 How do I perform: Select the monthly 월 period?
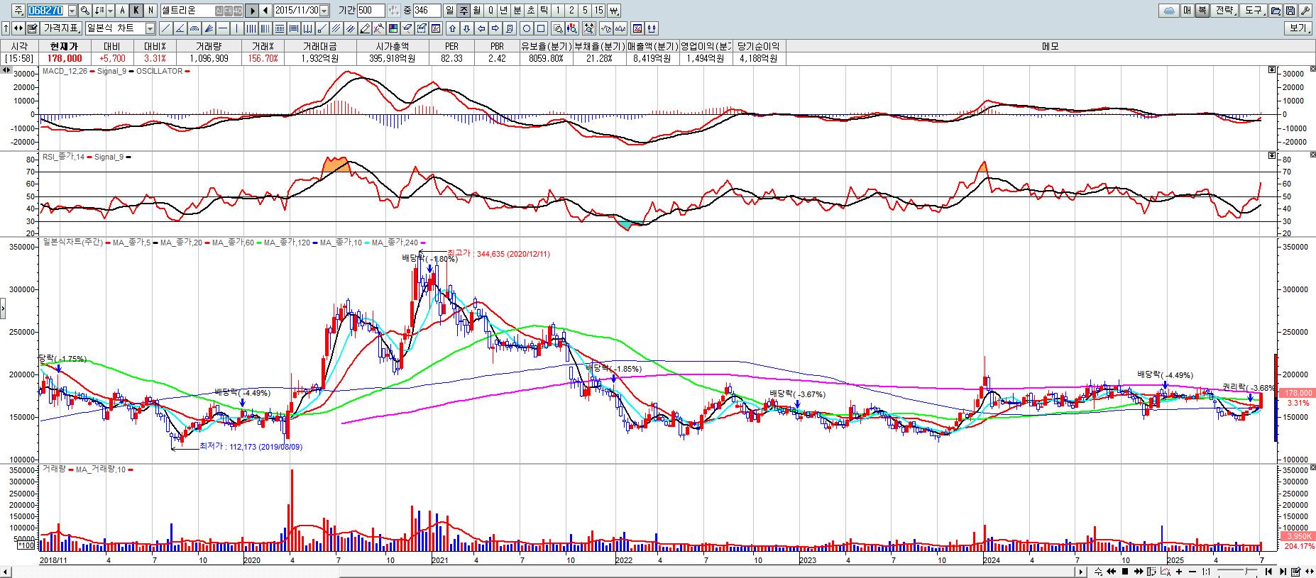click(x=476, y=11)
